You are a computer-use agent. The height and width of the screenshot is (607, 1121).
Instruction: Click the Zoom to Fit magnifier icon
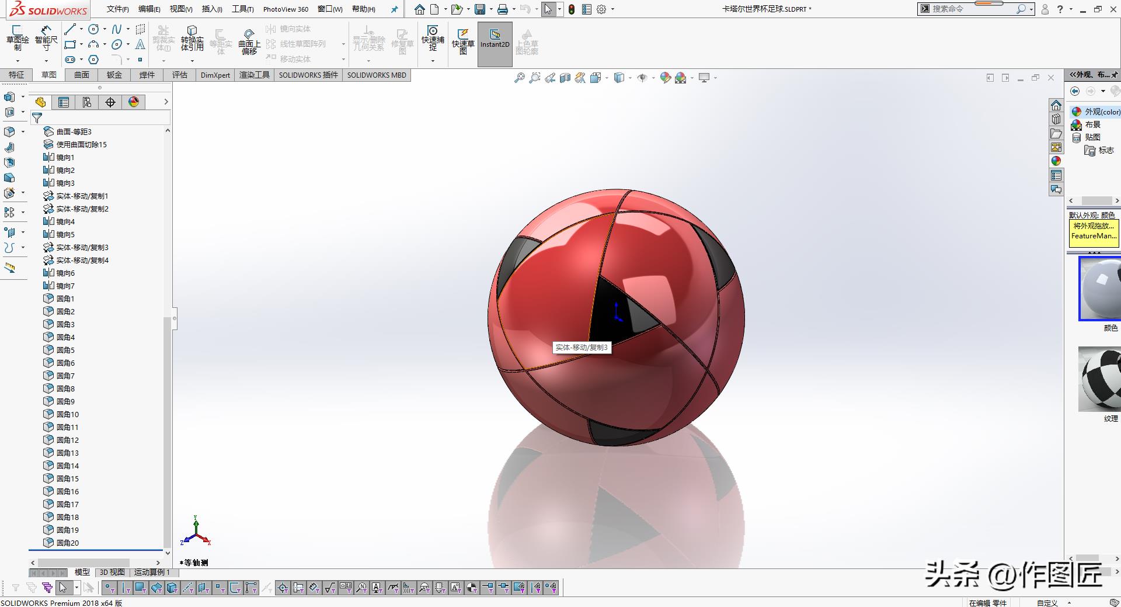(519, 78)
